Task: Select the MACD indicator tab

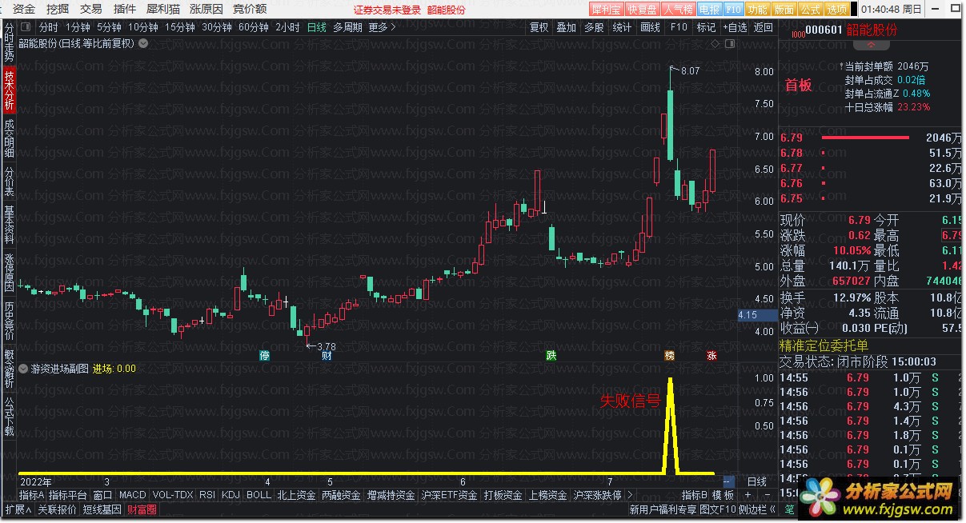Action: (133, 495)
